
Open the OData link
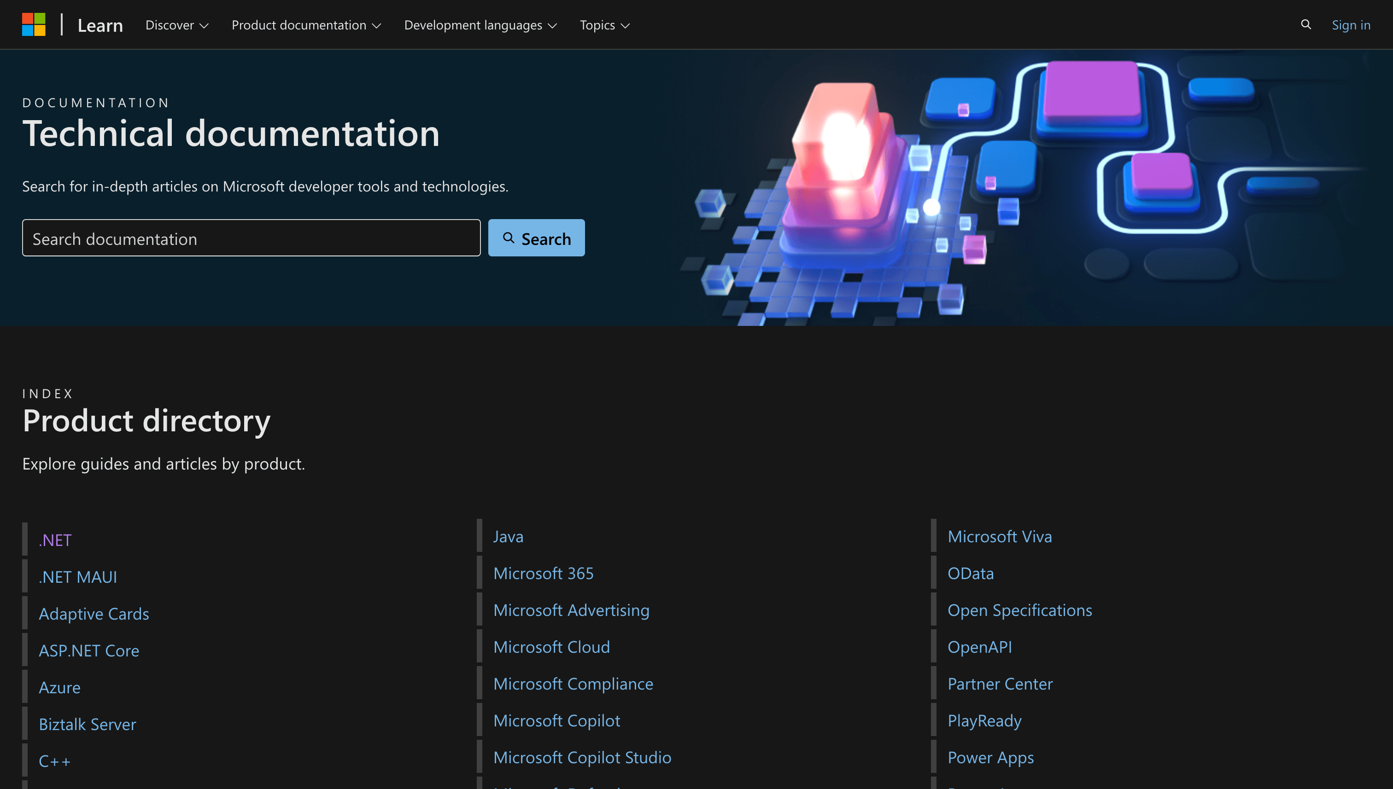[971, 573]
